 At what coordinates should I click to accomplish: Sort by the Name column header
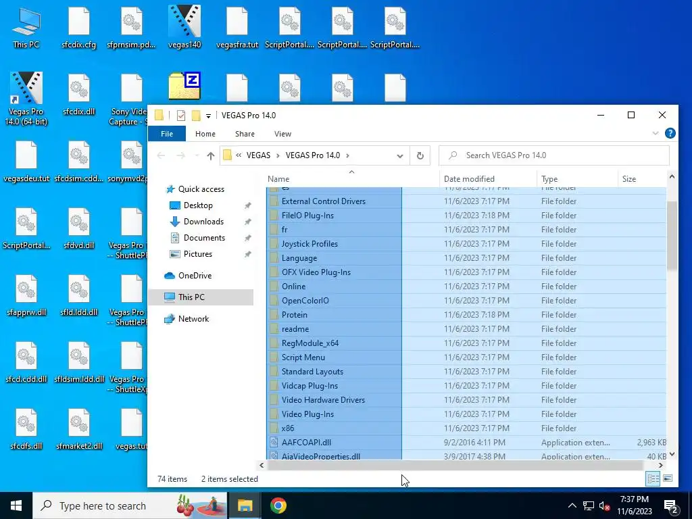[353, 178]
